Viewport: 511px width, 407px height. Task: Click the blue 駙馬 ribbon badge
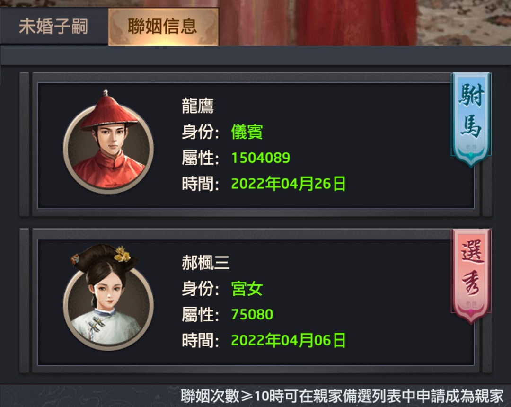pos(471,120)
